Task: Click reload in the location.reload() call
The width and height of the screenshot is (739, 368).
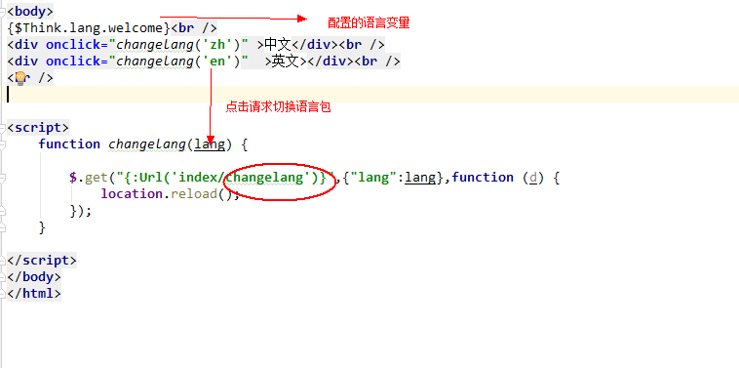Action: [x=194, y=194]
